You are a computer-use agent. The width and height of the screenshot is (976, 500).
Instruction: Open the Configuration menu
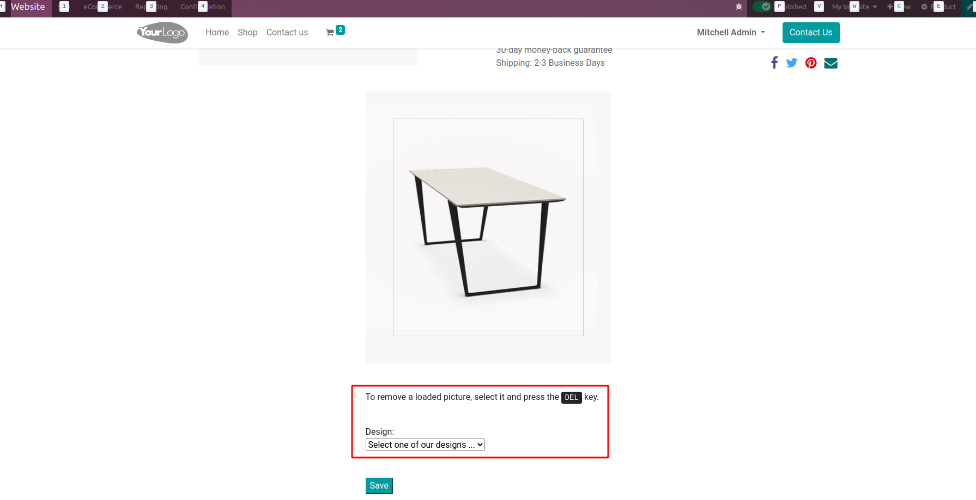point(203,7)
